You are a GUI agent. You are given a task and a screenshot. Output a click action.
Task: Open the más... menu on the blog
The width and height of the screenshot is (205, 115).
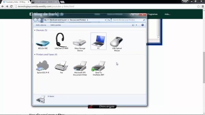coord(168,14)
